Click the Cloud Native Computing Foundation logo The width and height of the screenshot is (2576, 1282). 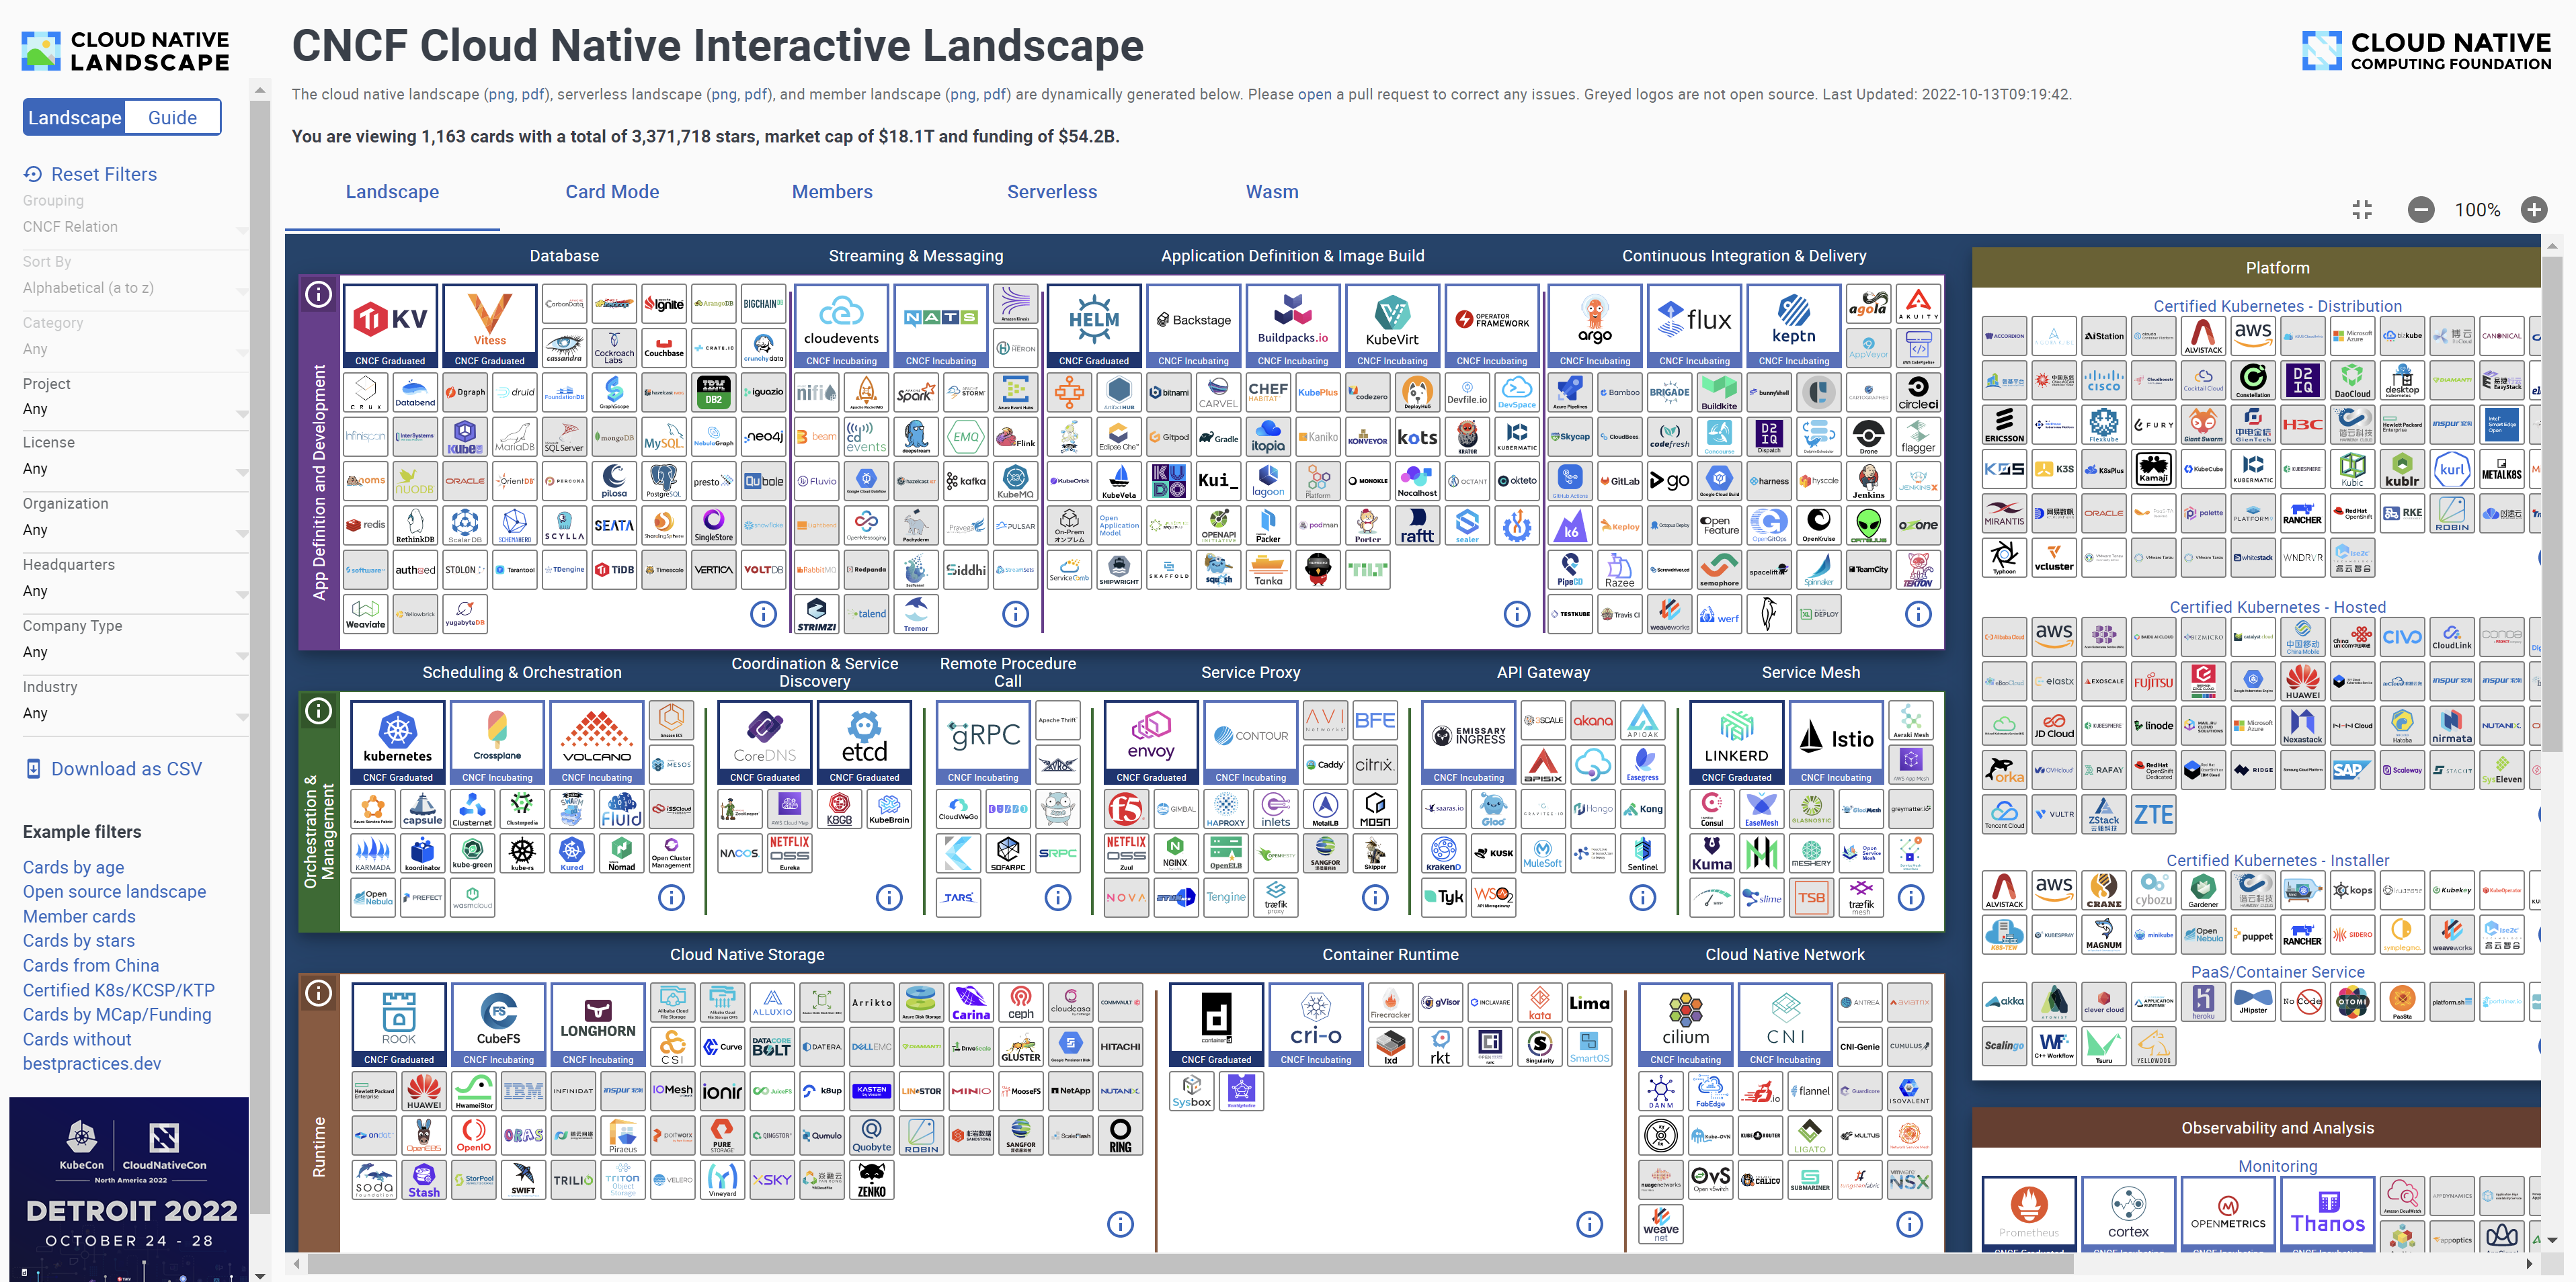tap(2426, 50)
